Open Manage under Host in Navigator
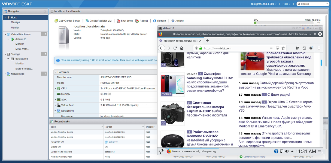 [15, 22]
